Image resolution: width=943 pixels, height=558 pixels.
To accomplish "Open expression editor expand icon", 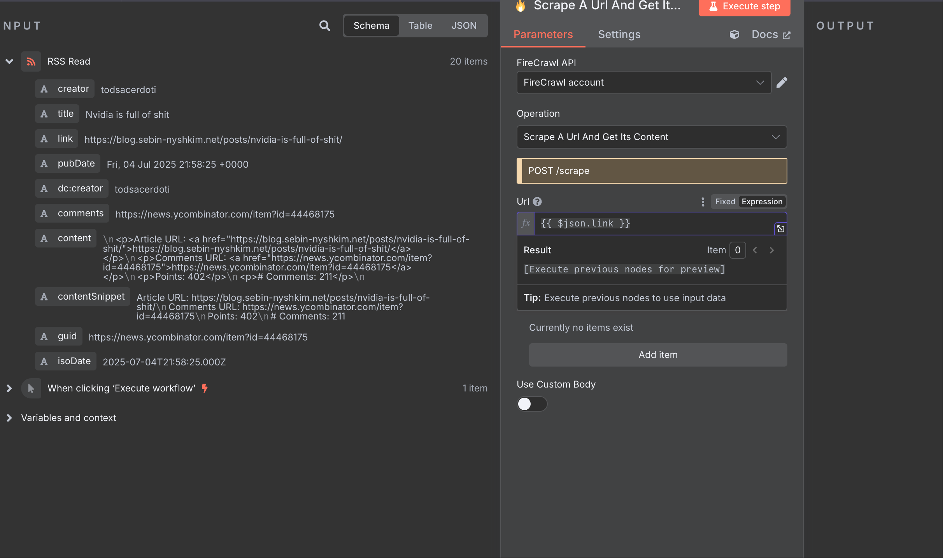I will [780, 229].
